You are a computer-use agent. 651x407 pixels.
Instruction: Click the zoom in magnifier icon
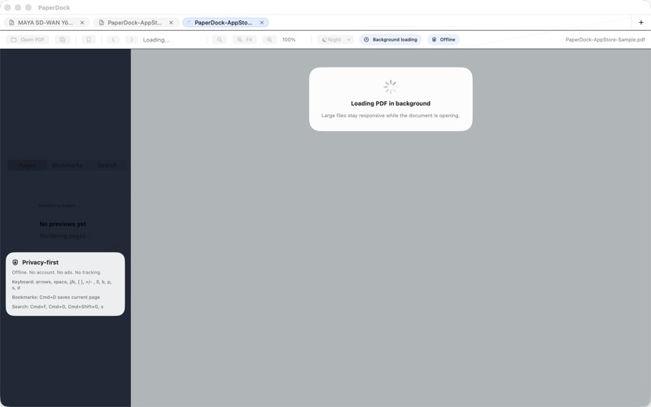(269, 39)
